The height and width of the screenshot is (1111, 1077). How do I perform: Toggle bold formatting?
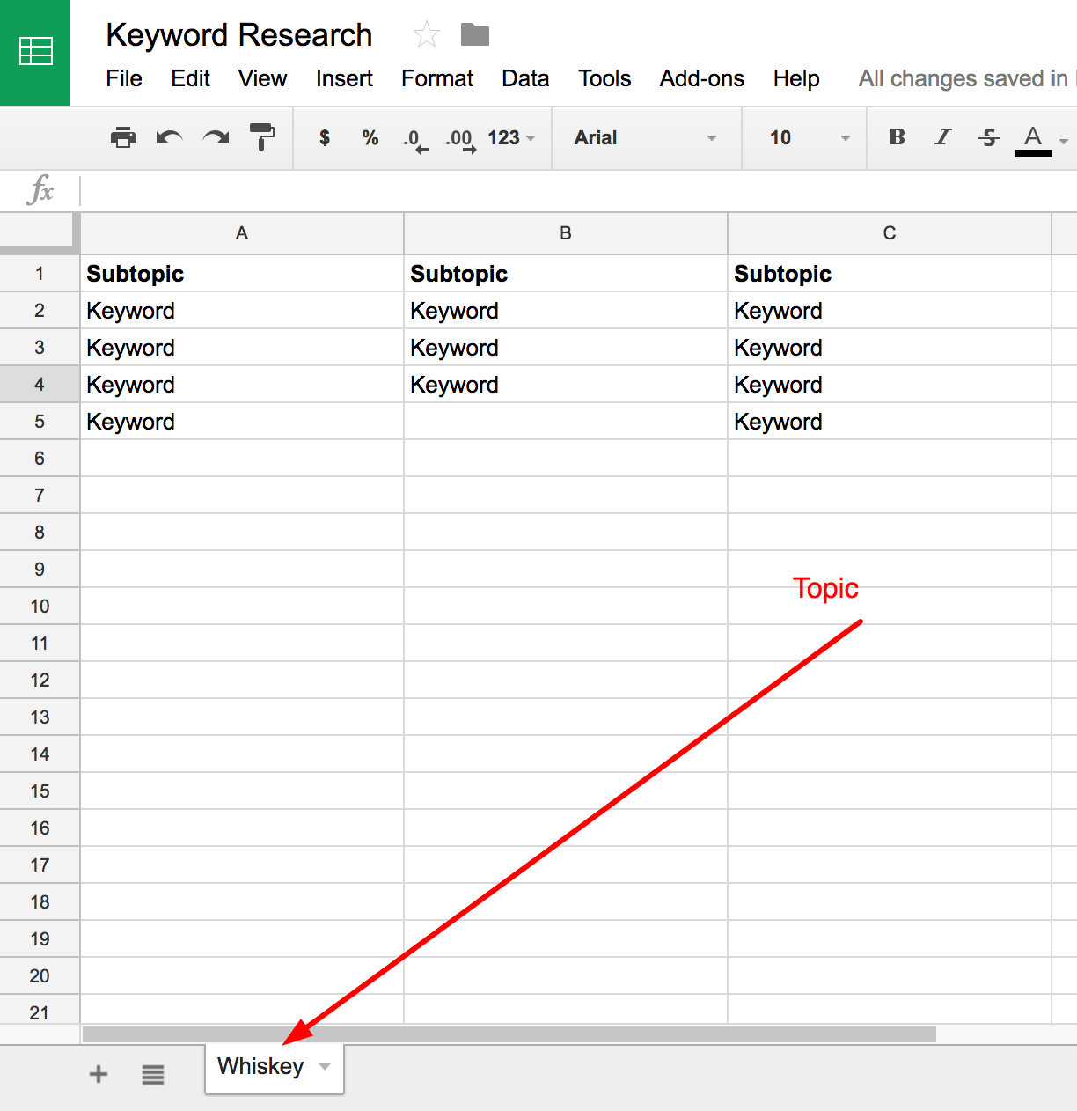point(897,137)
